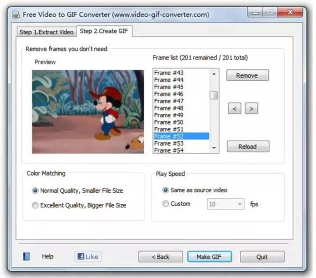The height and width of the screenshot is (278, 316).
Task: Click the frame list scrollbar thumb
Action: coord(214,95)
